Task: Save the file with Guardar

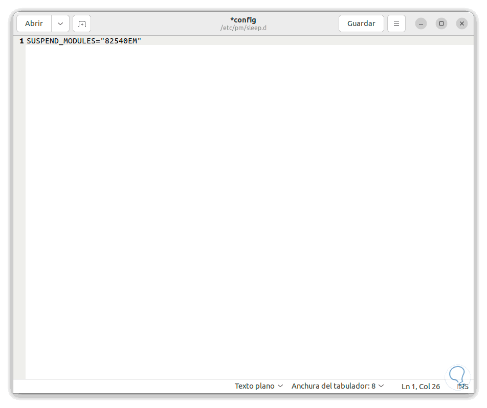Action: (x=361, y=23)
